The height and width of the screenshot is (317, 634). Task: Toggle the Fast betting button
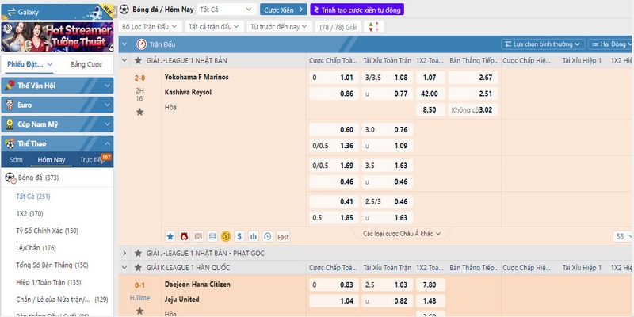(x=284, y=236)
